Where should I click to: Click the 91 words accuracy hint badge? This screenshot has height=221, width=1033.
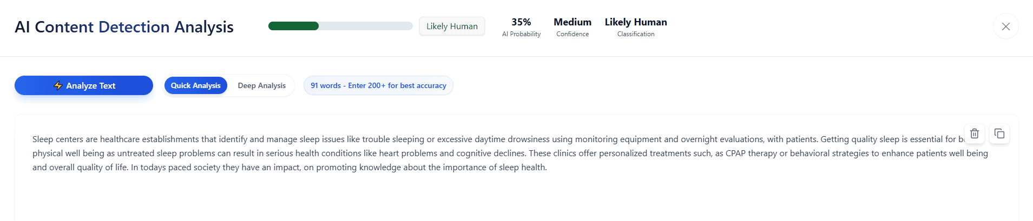click(378, 85)
